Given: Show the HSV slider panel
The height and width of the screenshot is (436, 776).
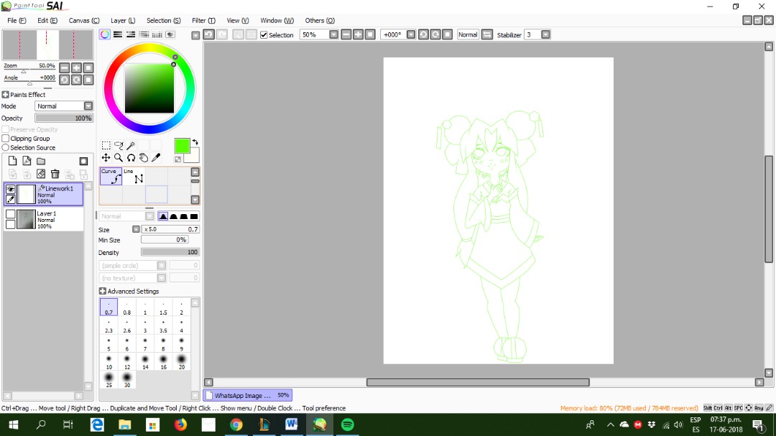Looking at the screenshot, I should point(131,34).
